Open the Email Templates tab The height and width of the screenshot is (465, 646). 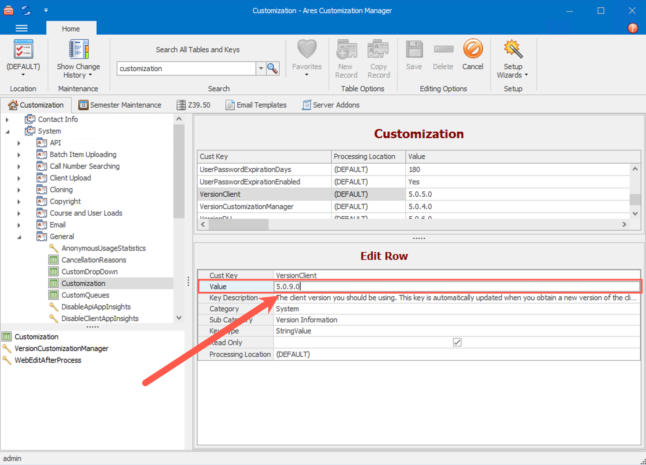[x=256, y=105]
